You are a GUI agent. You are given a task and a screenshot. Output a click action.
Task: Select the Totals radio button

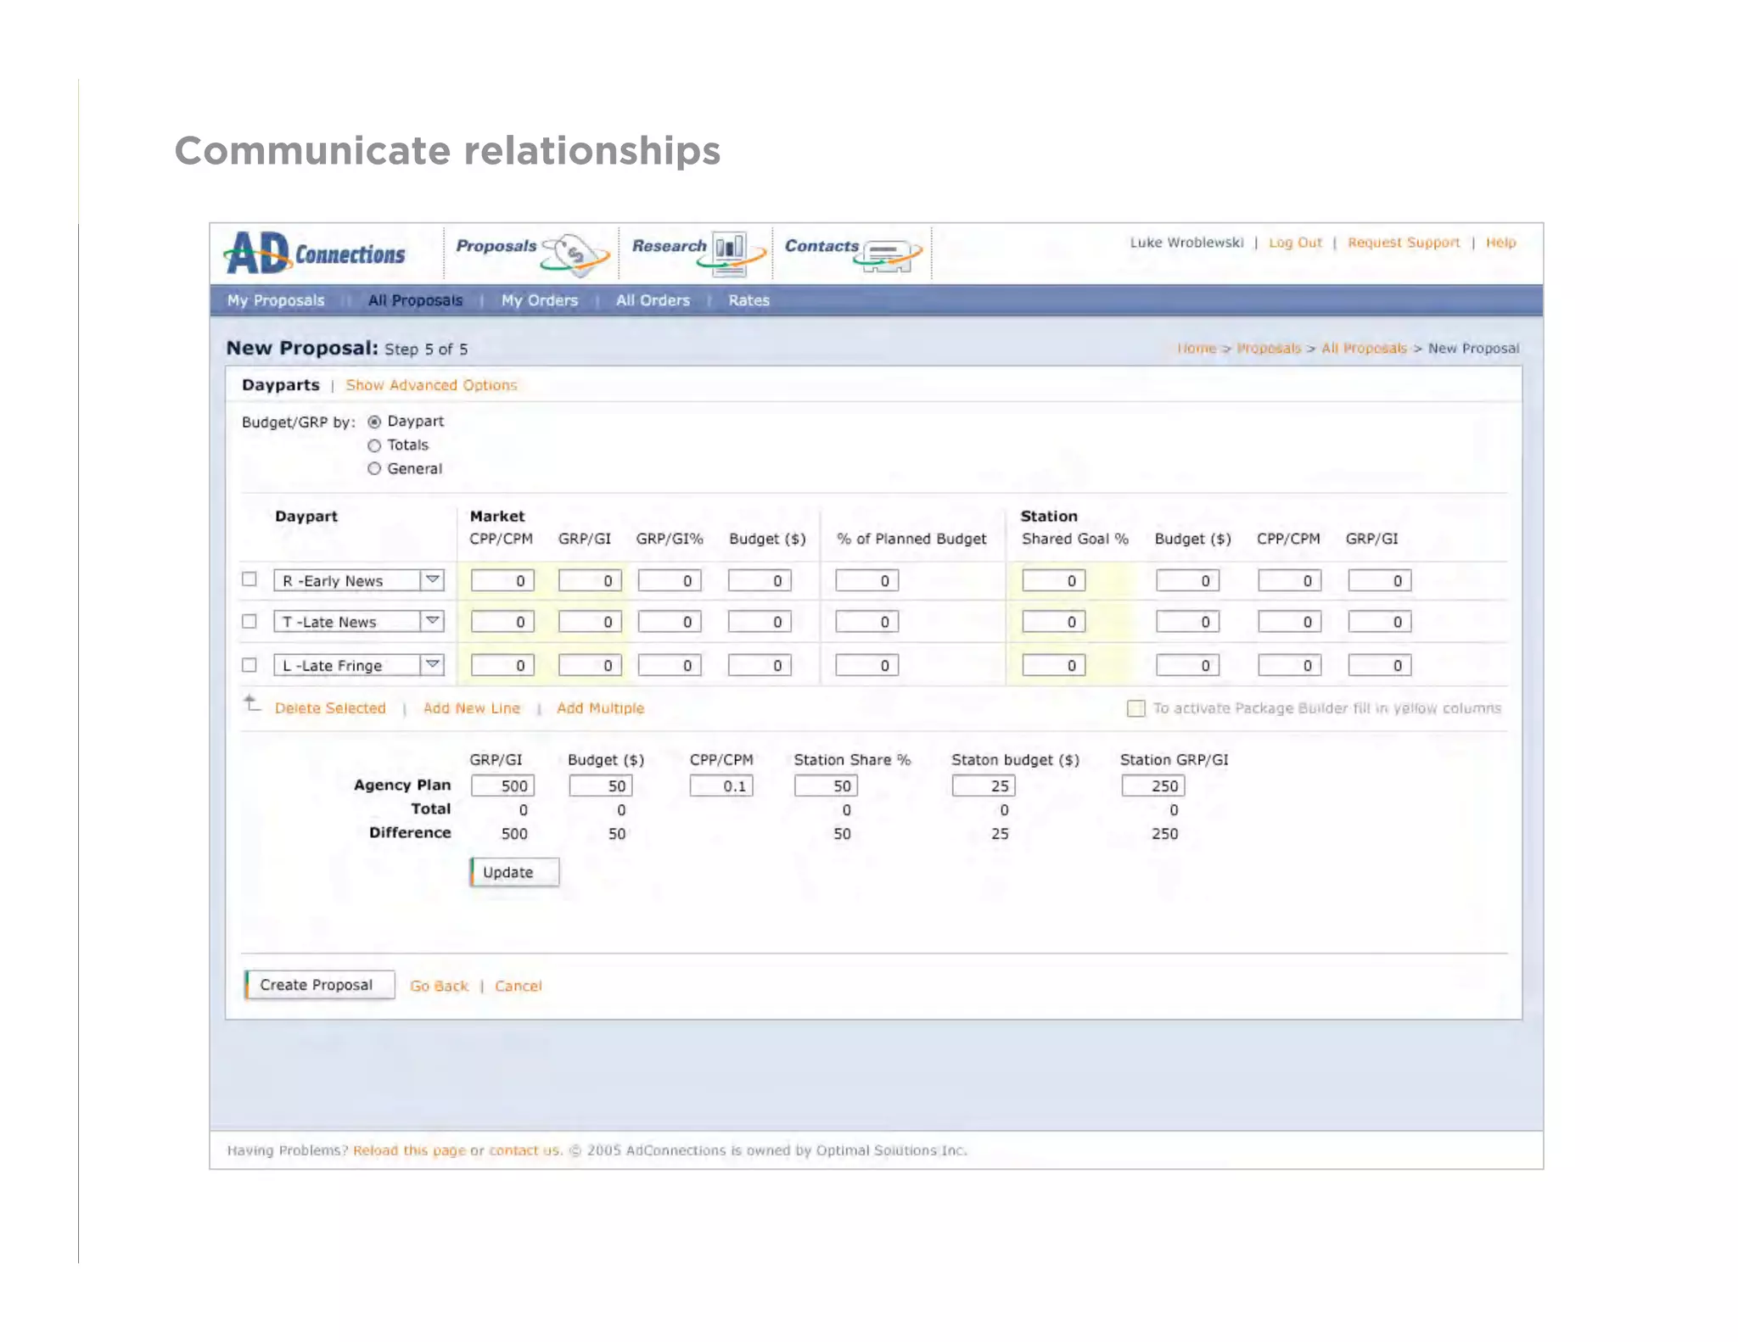[374, 445]
